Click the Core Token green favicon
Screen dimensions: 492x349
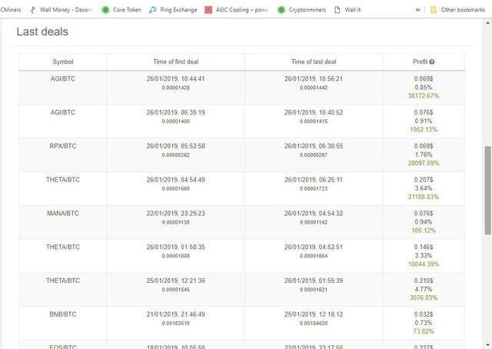(105, 10)
